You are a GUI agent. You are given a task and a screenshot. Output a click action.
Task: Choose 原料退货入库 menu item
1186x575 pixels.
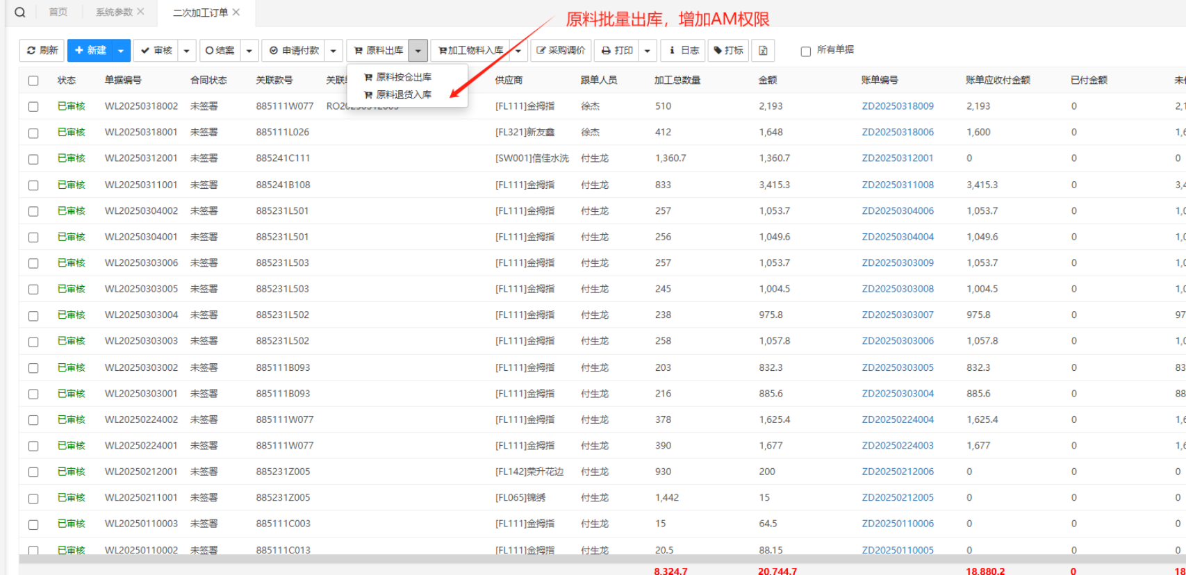403,94
